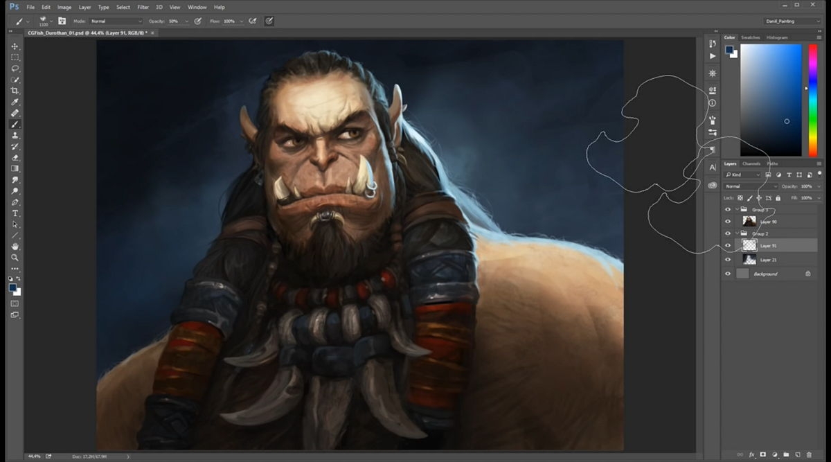Switch to the Swatches tab

pyautogui.click(x=750, y=37)
